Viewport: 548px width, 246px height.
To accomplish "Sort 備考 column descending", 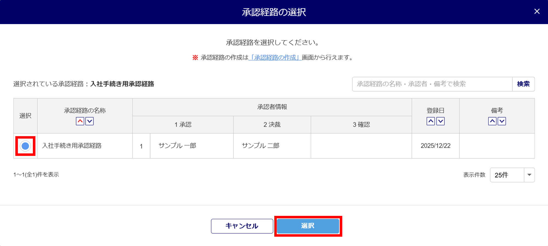I will 502,121.
